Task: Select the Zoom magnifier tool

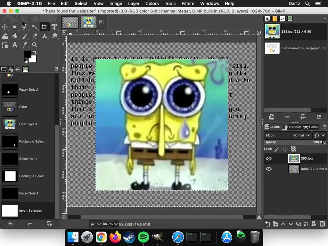Action: click(35, 45)
